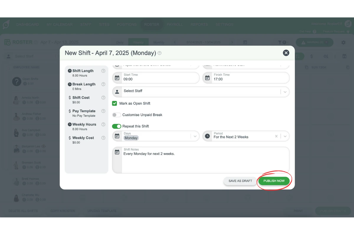The height and width of the screenshot is (236, 354).
Task: Remove the Monday tag in Days field
Action: 131,138
